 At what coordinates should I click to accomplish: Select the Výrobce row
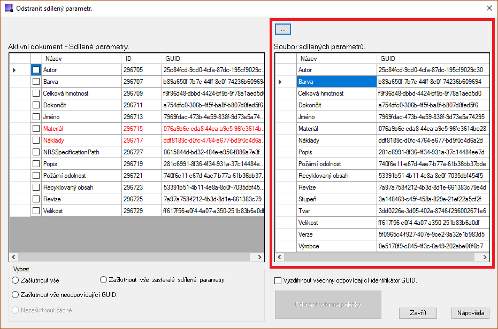pyautogui.click(x=382, y=246)
